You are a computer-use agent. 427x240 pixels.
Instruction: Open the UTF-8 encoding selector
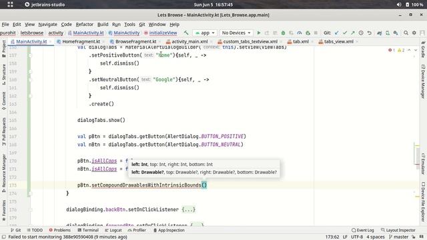coord(357,237)
